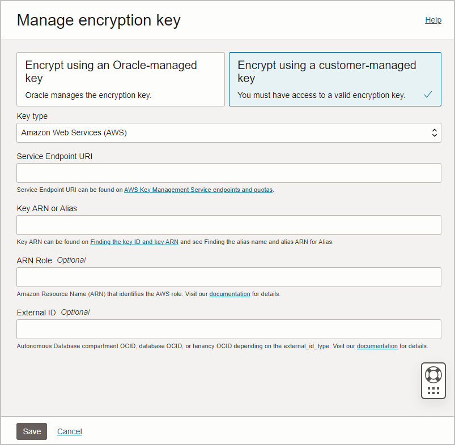Click inside the External ID field

tap(228, 329)
